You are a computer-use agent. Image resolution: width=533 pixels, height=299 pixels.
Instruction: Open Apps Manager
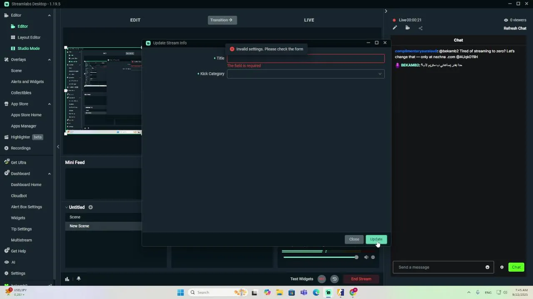point(24,126)
